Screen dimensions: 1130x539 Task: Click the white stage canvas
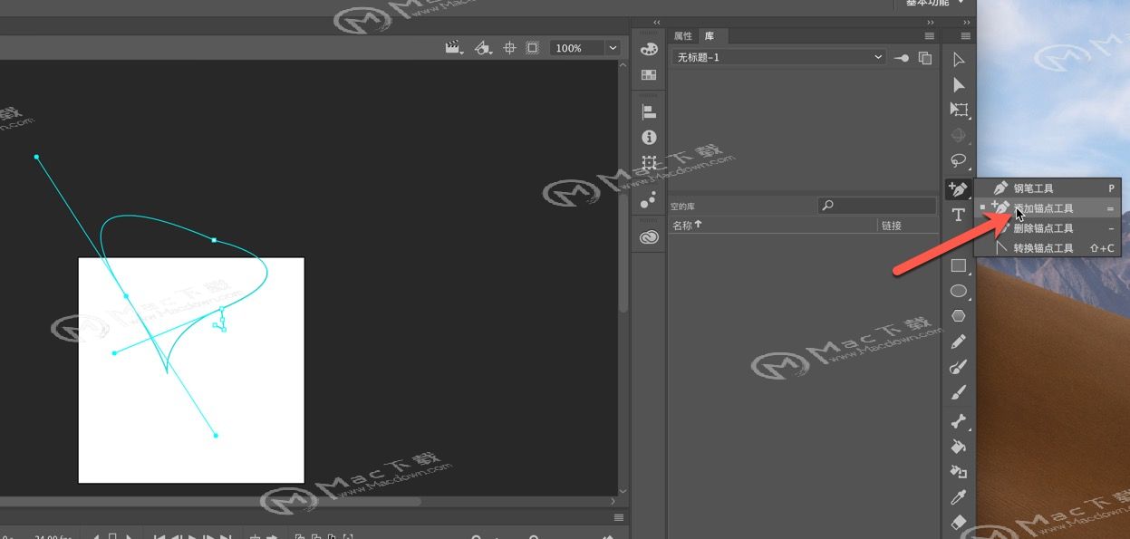pyautogui.click(x=191, y=371)
